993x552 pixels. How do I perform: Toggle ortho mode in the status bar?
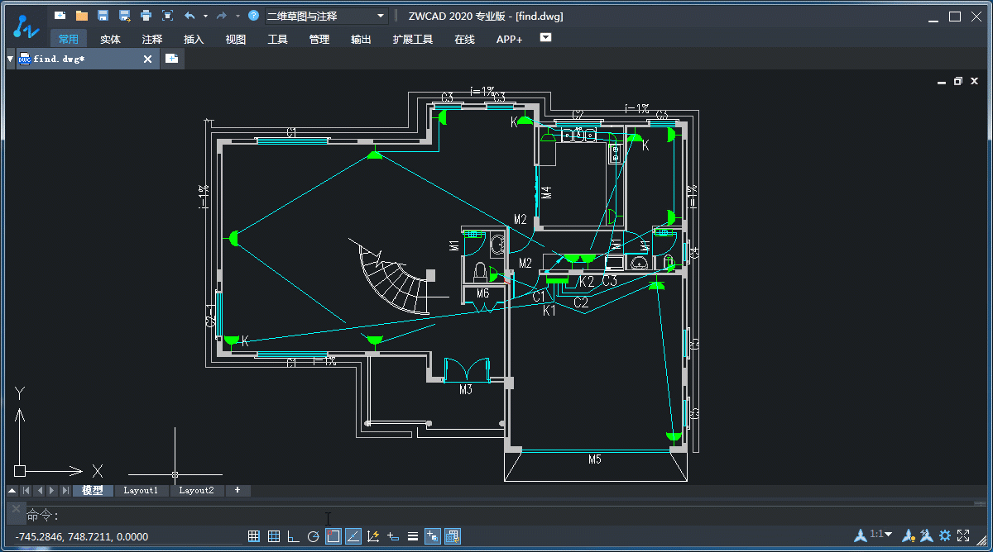(x=293, y=536)
